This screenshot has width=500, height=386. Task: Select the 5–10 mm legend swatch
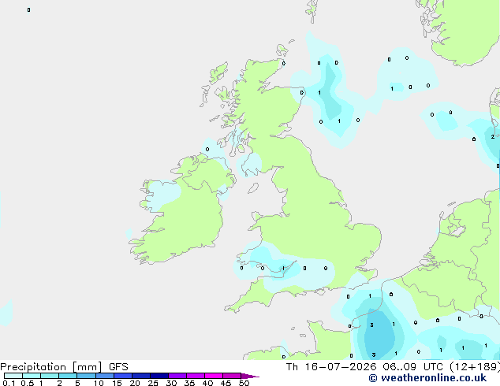[x=86, y=376]
